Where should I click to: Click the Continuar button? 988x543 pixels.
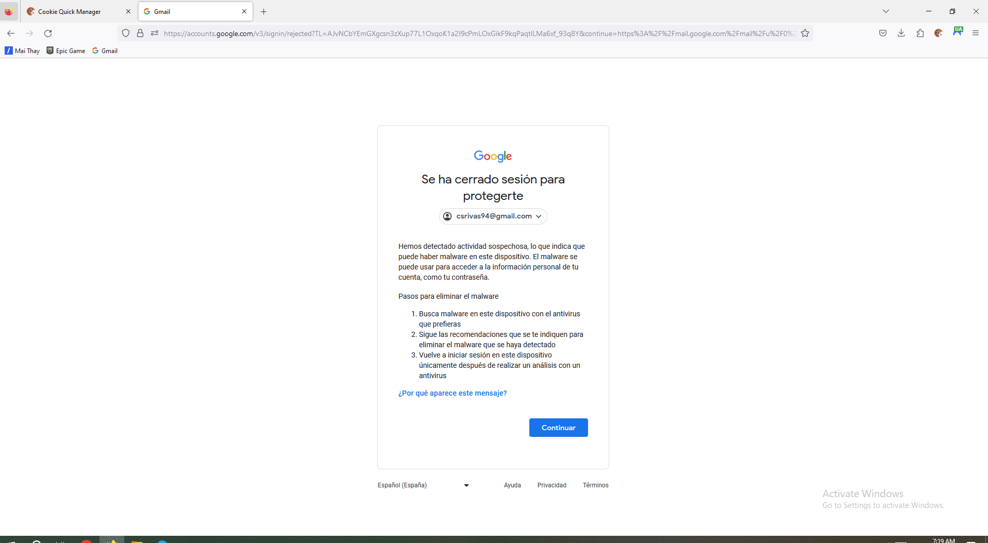click(559, 428)
